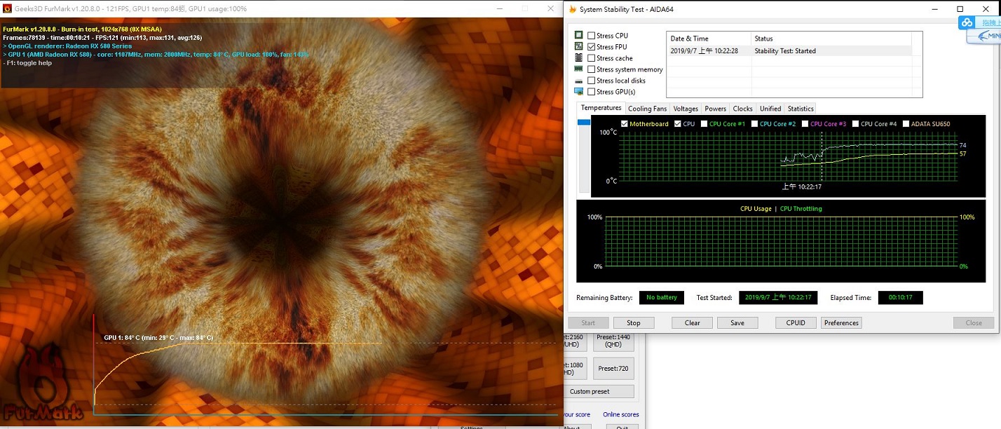Maximize the AIDA64 window
1001x429 pixels.
pos(960,9)
